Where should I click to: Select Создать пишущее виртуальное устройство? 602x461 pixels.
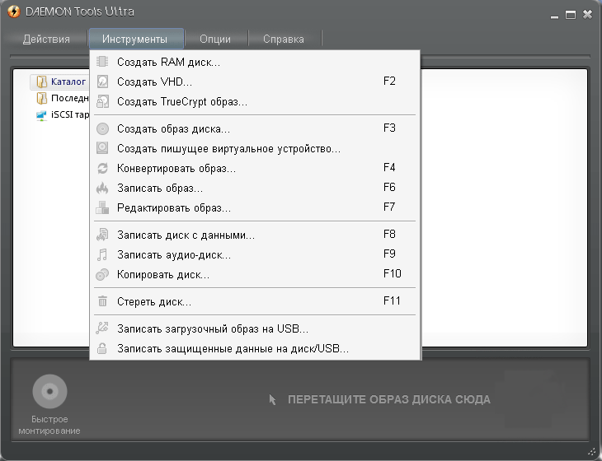[x=228, y=148]
